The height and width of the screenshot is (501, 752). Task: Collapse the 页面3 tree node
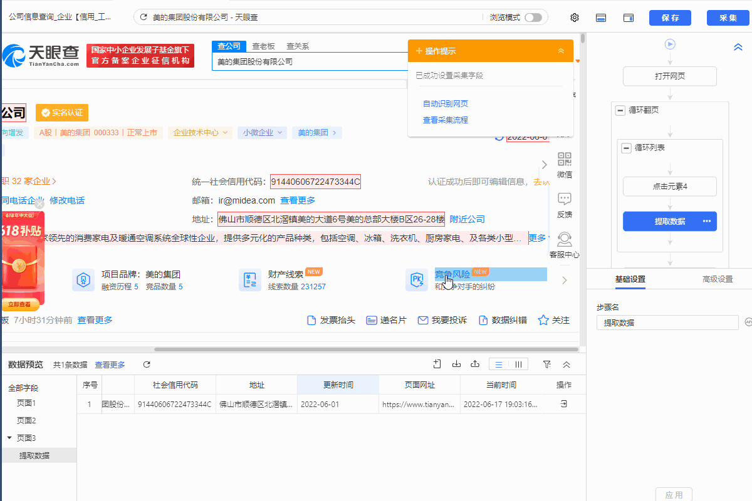[9, 438]
